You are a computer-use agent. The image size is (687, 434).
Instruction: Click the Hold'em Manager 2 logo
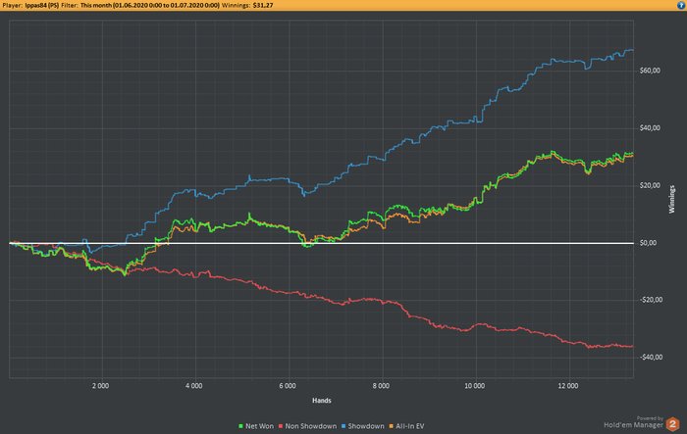672,423
